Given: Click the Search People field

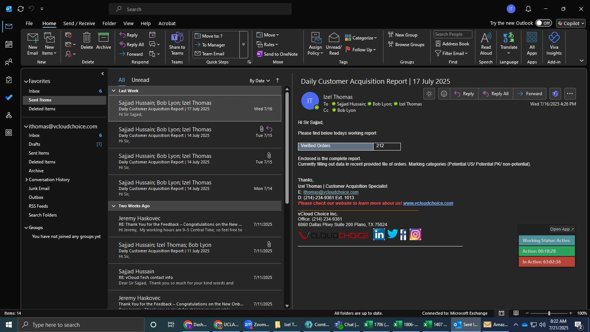Looking at the screenshot, I should click(453, 34).
